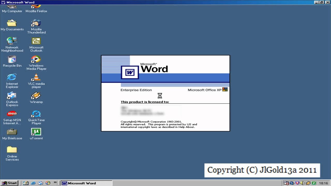
Task: Click the Word icon in the title bar
Action: (3, 2)
